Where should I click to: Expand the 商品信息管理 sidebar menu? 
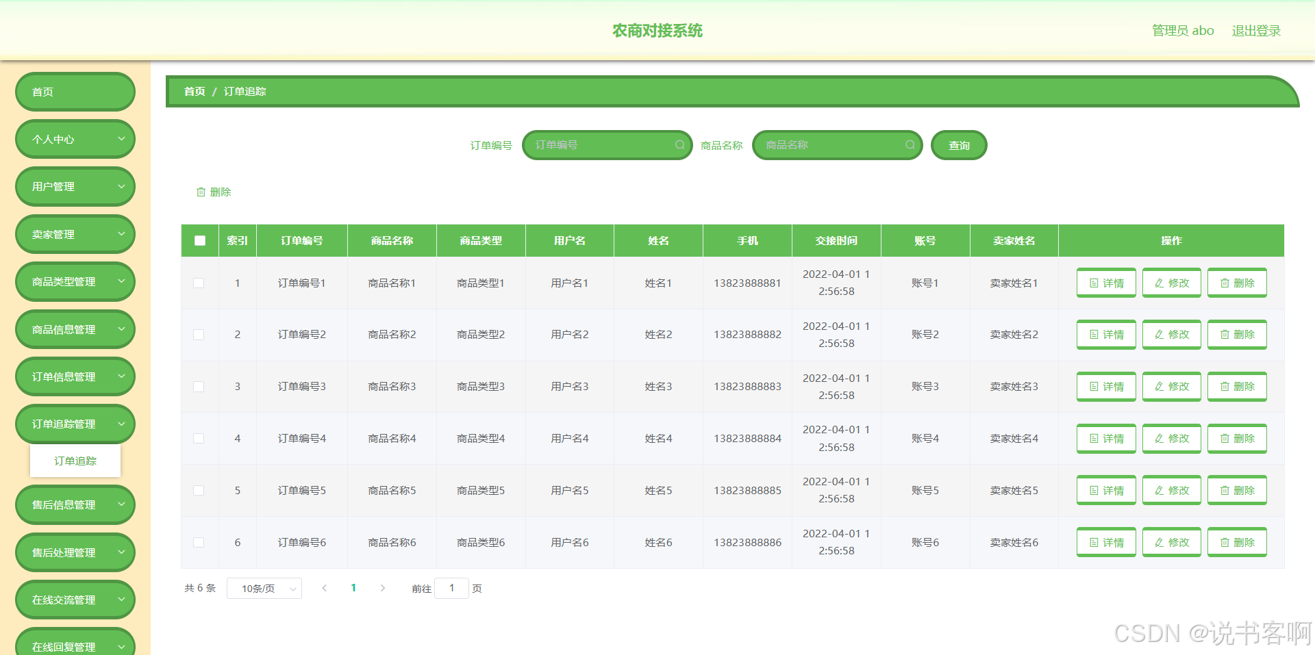click(x=75, y=329)
